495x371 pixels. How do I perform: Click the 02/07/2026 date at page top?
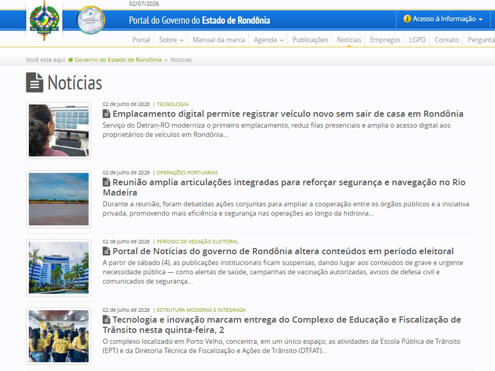144,4
